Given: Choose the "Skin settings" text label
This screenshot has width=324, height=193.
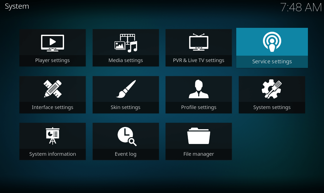Looking at the screenshot, I should coord(126,107).
